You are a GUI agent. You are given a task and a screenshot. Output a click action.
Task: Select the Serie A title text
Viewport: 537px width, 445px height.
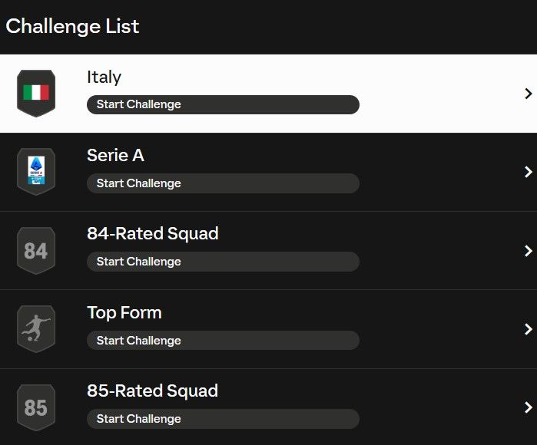[115, 156]
